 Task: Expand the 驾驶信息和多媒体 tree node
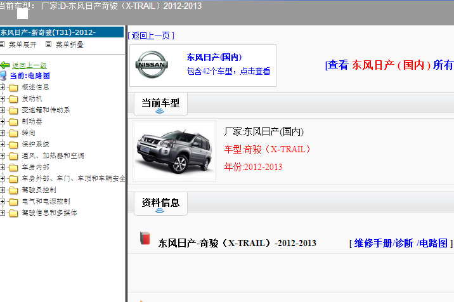point(3,213)
